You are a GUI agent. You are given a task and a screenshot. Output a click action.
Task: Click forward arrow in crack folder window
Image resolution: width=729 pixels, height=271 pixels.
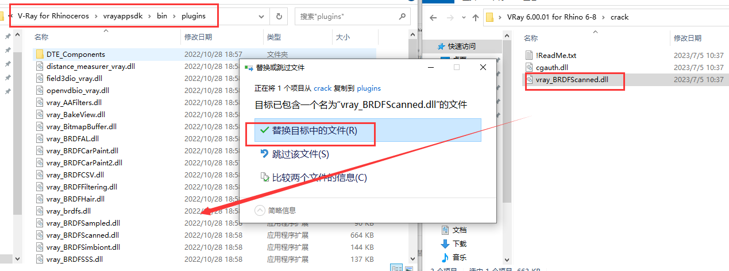(x=449, y=17)
